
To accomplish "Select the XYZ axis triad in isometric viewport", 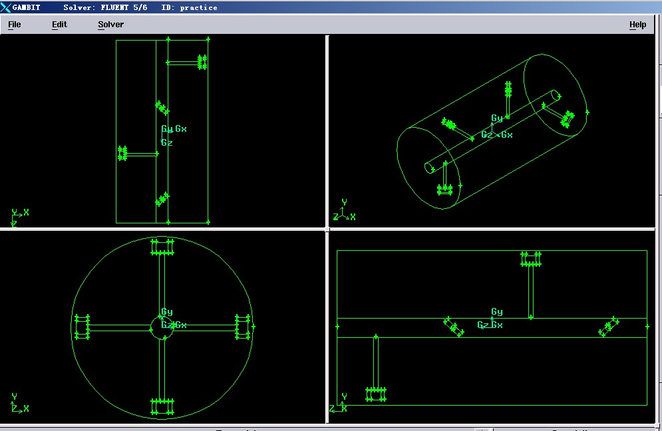I will [x=344, y=212].
